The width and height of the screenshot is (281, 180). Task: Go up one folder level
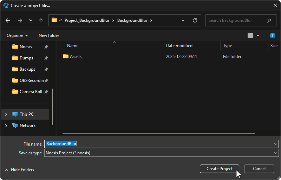click(x=41, y=20)
